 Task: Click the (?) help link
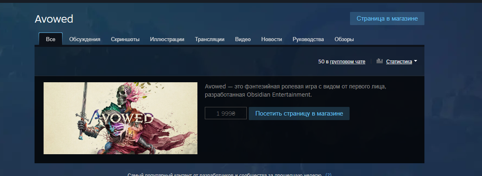pyautogui.click(x=329, y=174)
